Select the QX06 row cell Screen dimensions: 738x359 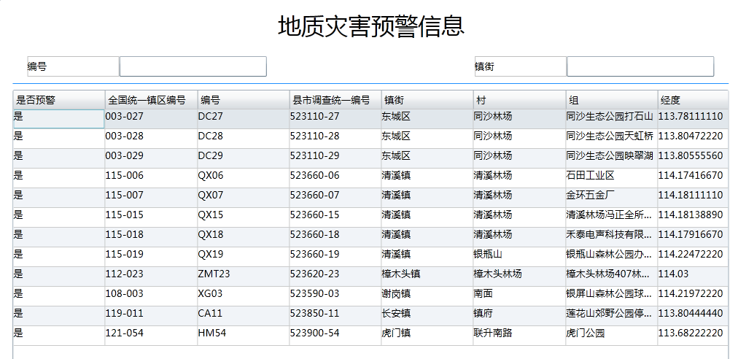coord(244,179)
